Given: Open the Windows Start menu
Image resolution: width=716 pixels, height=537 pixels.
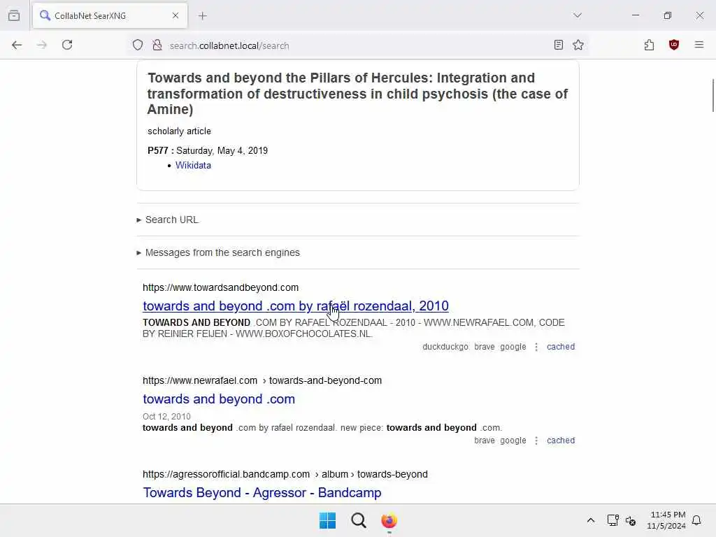Looking at the screenshot, I should [x=327, y=520].
